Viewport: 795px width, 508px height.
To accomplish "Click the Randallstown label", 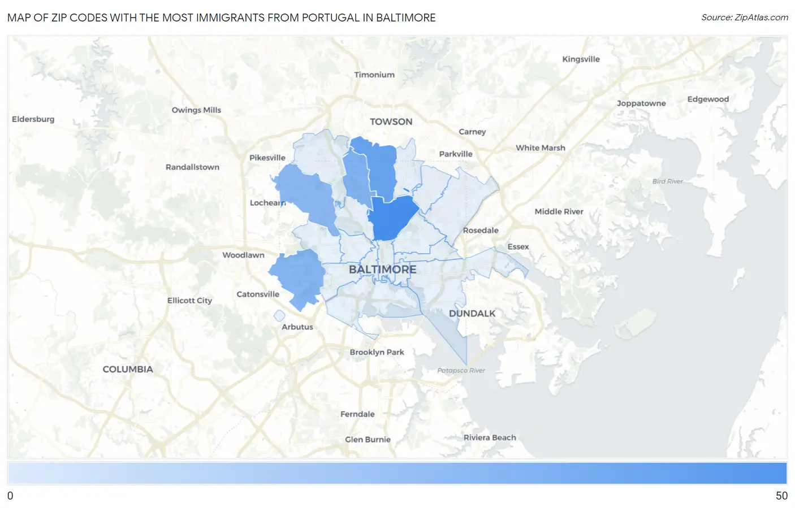I will (x=192, y=167).
